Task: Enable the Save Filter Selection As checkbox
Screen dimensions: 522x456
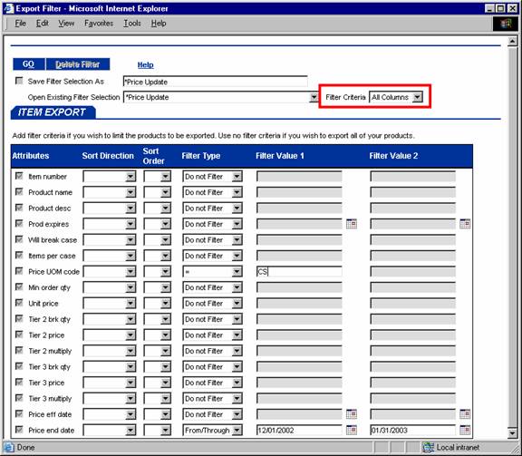Action: pos(19,81)
